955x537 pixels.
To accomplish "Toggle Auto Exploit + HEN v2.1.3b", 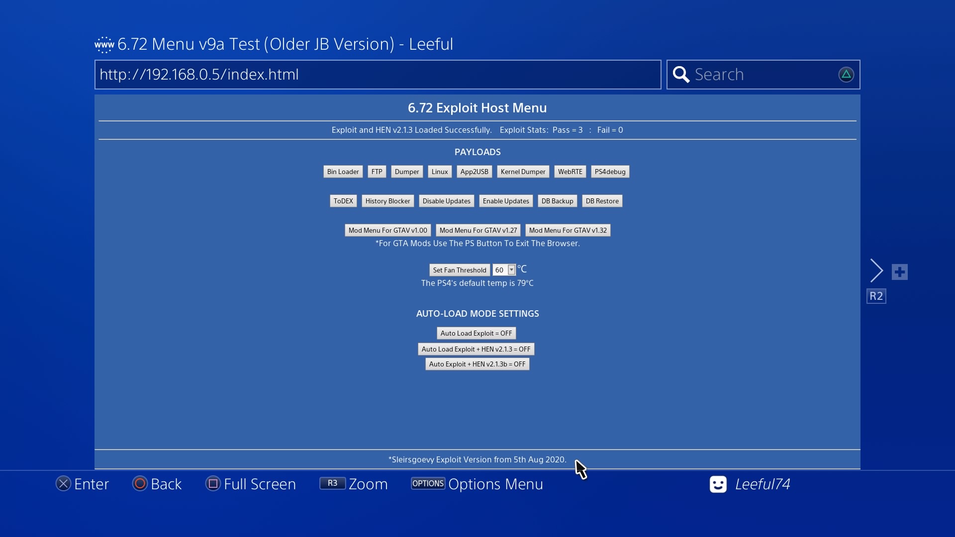I will pos(477,364).
